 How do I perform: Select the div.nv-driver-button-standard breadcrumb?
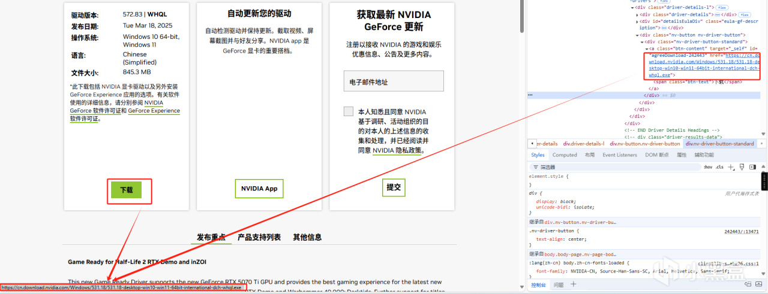[x=719, y=144]
